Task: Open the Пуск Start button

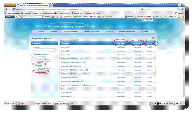Action: [8, 103]
